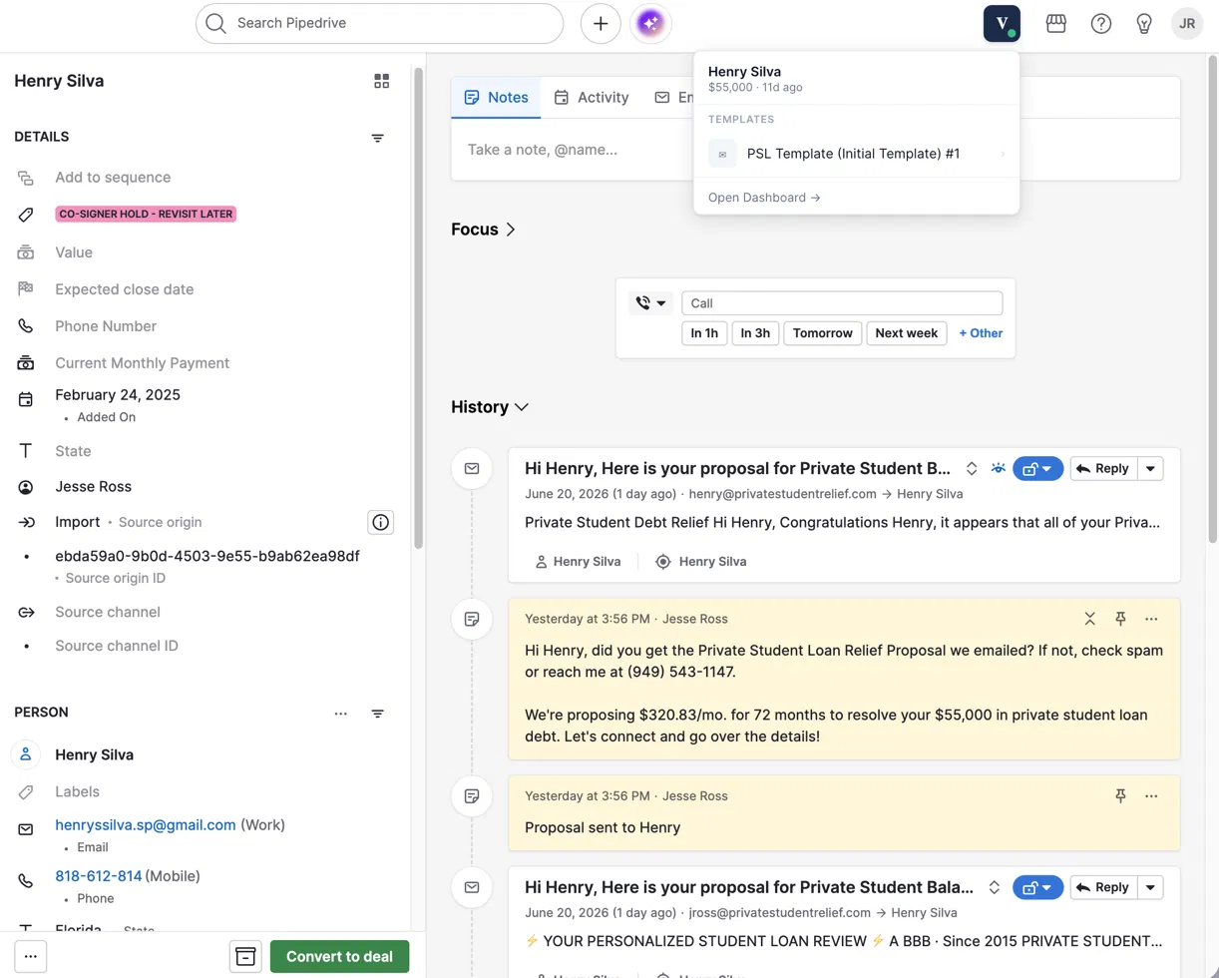Switch to the Activity tab
This screenshot has height=978, width=1219.
[x=592, y=97]
